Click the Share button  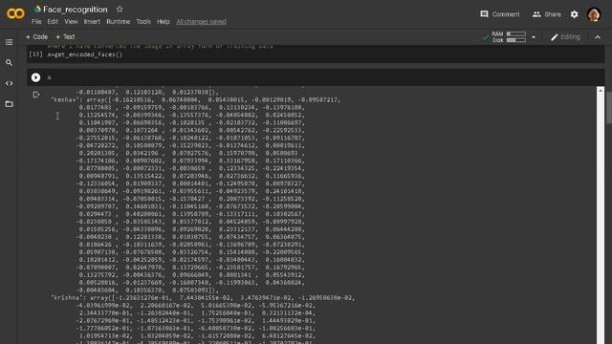[x=547, y=14]
